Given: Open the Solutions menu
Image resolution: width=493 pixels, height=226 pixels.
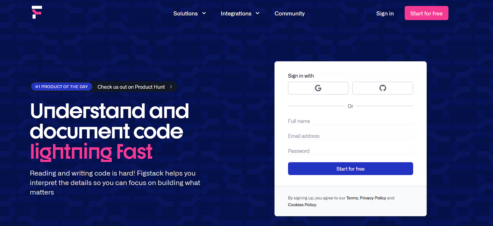Looking at the screenshot, I should click(186, 14).
